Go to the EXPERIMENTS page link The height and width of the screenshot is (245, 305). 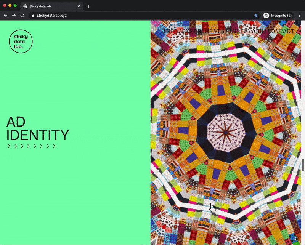pyautogui.click(x=203, y=31)
